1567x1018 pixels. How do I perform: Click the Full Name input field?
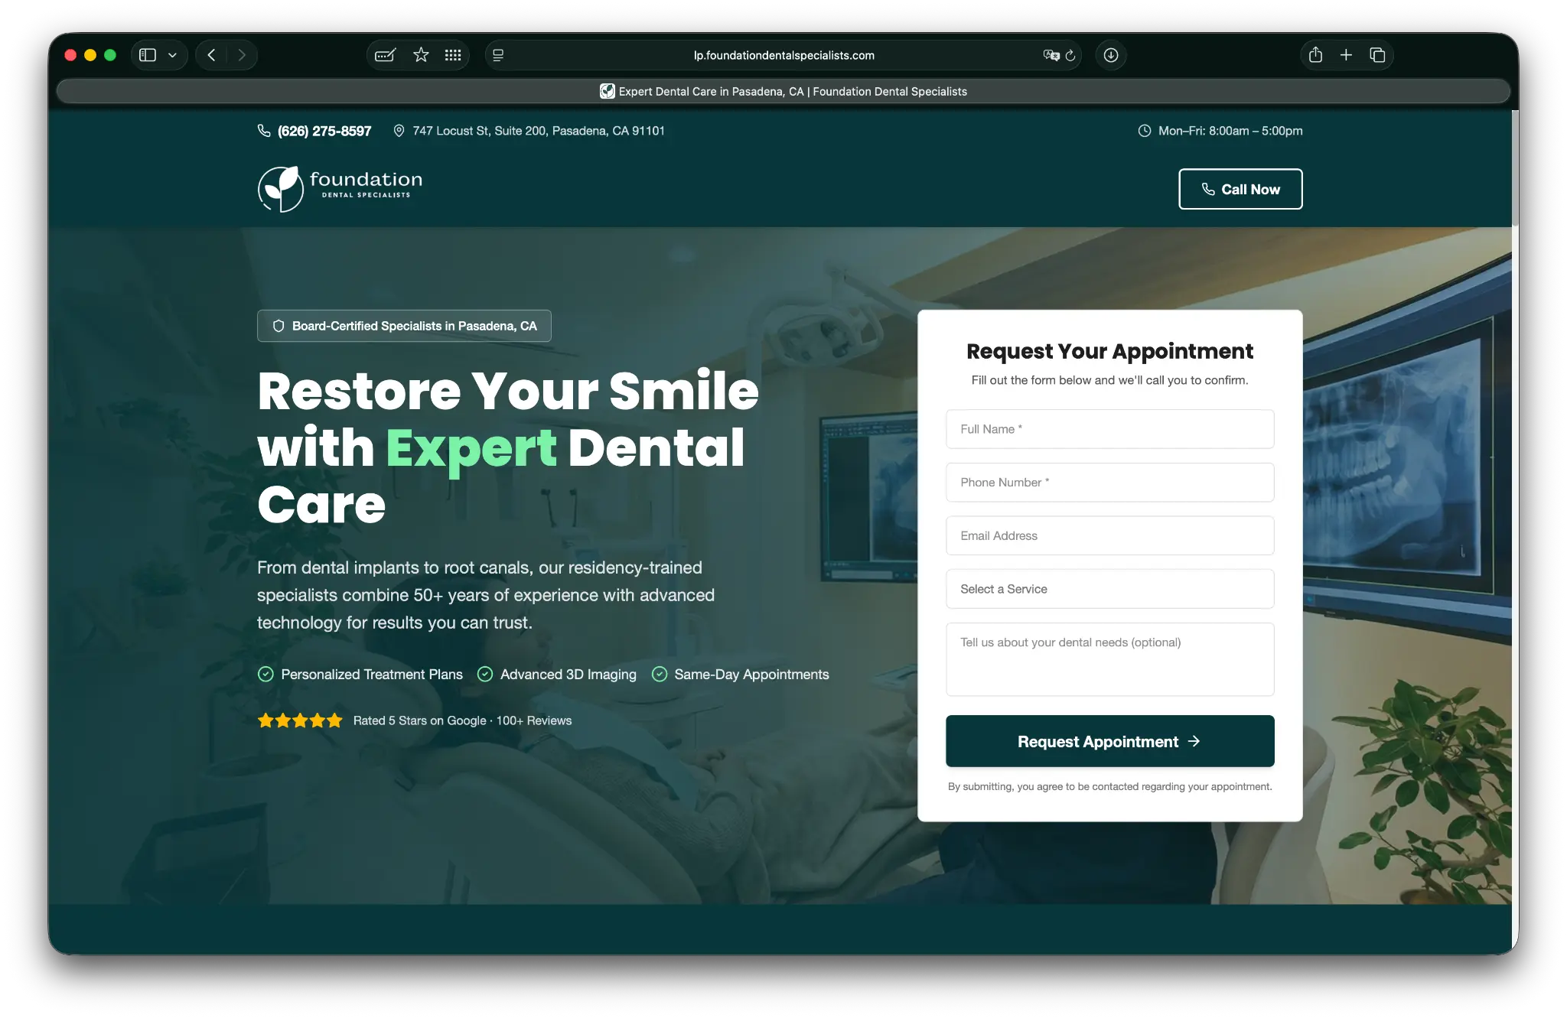pos(1109,429)
